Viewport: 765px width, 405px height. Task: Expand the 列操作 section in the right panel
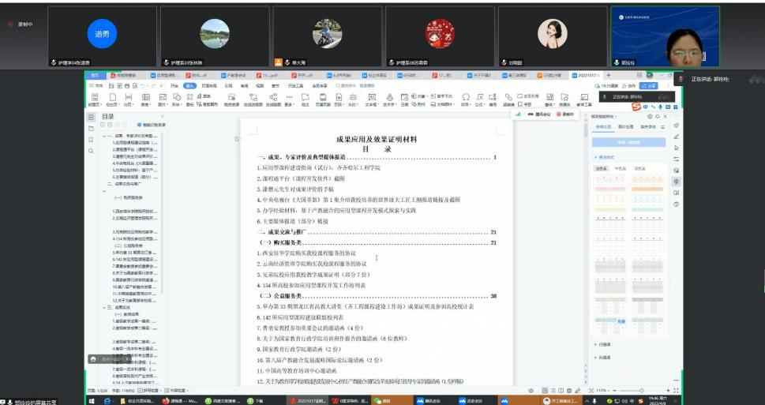coord(605,357)
